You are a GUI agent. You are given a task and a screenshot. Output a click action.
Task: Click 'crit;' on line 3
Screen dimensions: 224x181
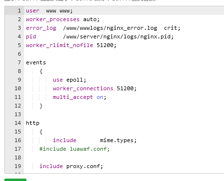pos(172,28)
